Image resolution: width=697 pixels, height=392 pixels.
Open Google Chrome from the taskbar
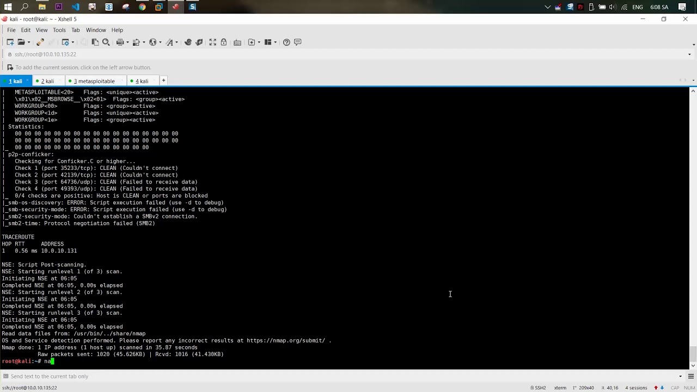click(142, 7)
